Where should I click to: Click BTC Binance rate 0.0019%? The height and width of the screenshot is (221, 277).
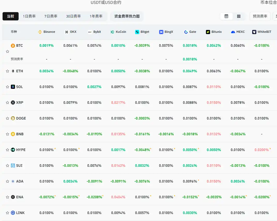(x=47, y=45)
